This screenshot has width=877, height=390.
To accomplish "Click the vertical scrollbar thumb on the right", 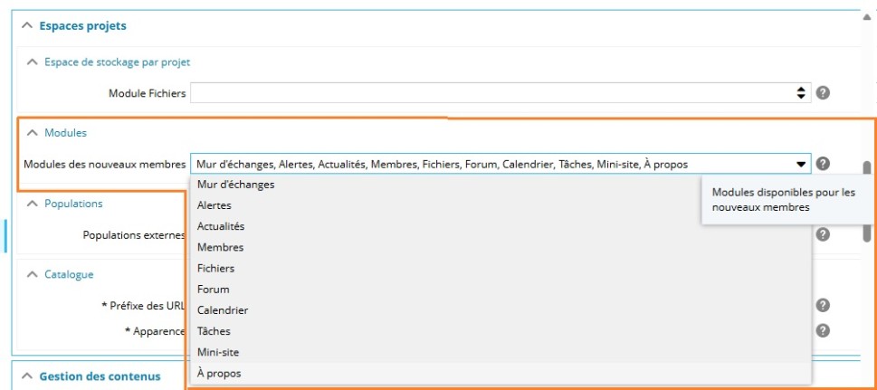I will pos(867,201).
